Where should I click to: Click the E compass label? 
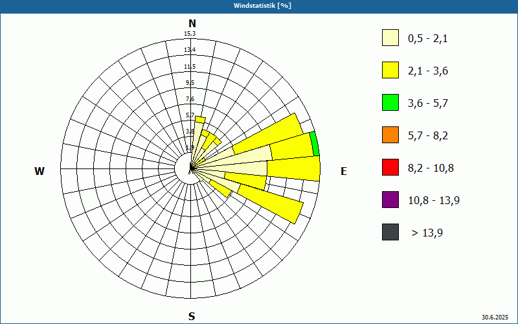(x=344, y=171)
